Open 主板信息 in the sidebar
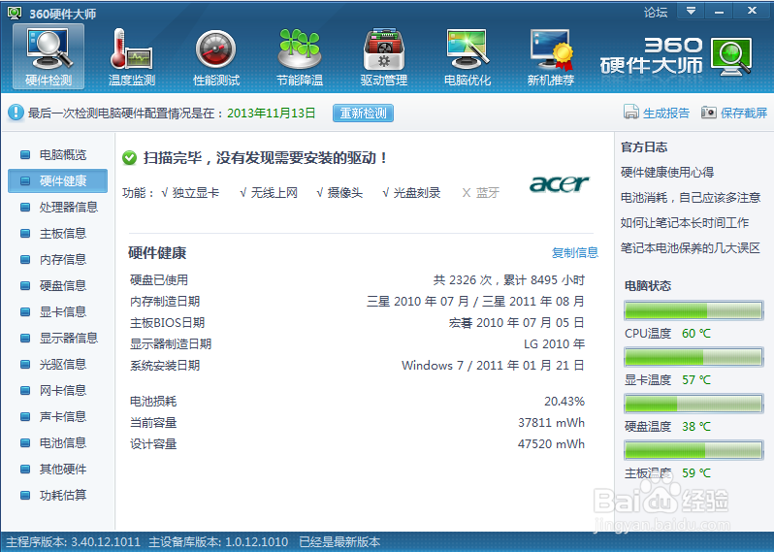Viewport: 774px width, 552px height. click(58, 233)
